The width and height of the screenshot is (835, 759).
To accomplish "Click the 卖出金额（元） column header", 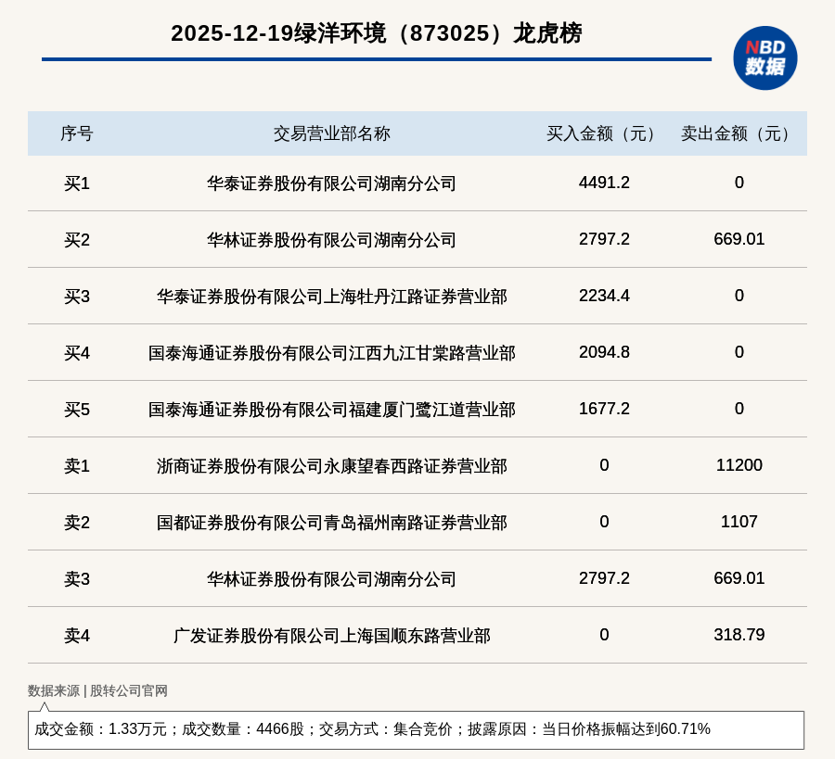I will 739,133.
